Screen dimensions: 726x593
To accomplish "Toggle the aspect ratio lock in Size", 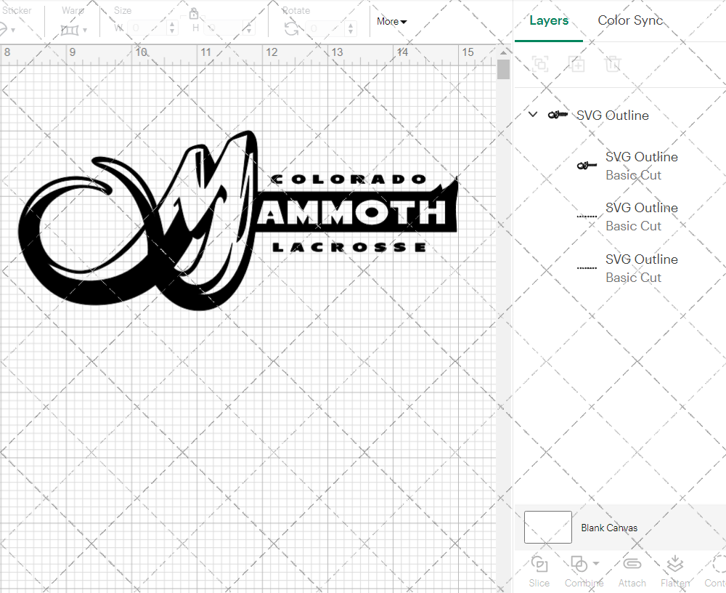I will point(194,13).
